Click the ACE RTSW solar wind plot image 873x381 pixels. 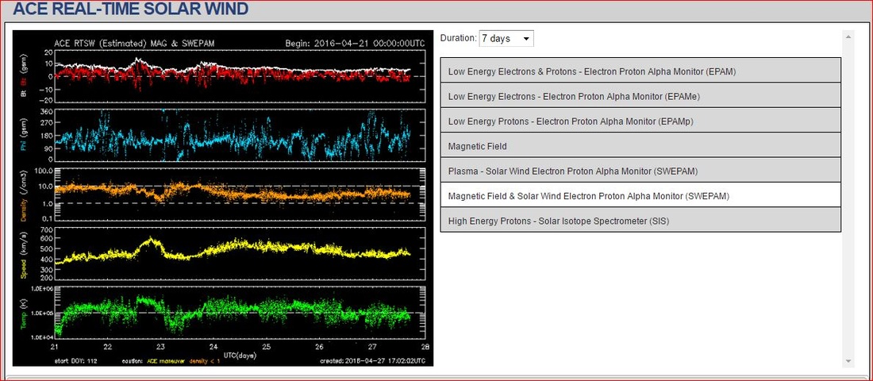click(x=223, y=198)
